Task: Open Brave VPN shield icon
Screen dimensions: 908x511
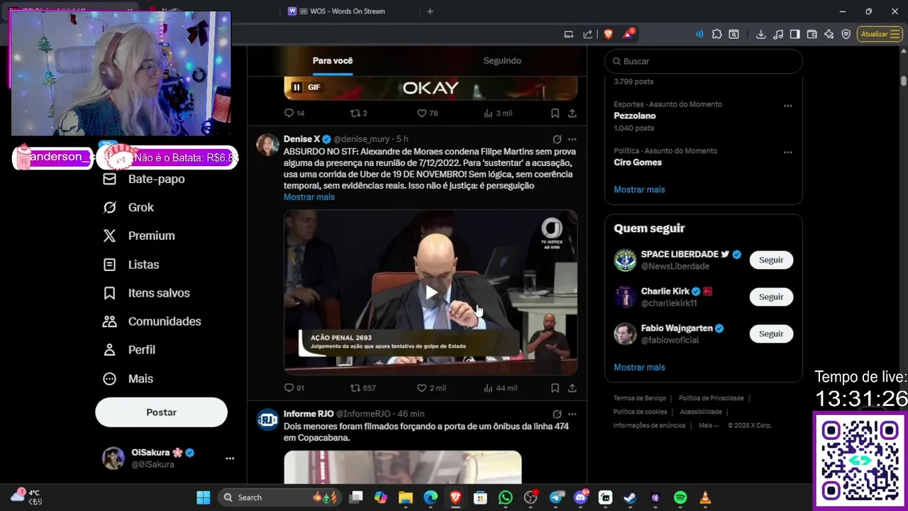Action: pos(846,34)
